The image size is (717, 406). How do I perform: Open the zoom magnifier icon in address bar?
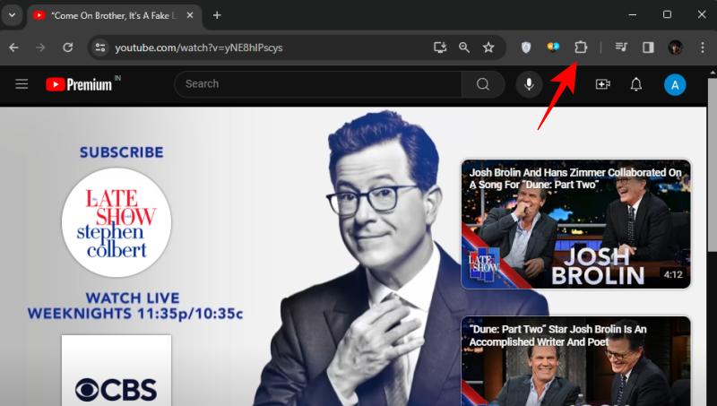(464, 48)
